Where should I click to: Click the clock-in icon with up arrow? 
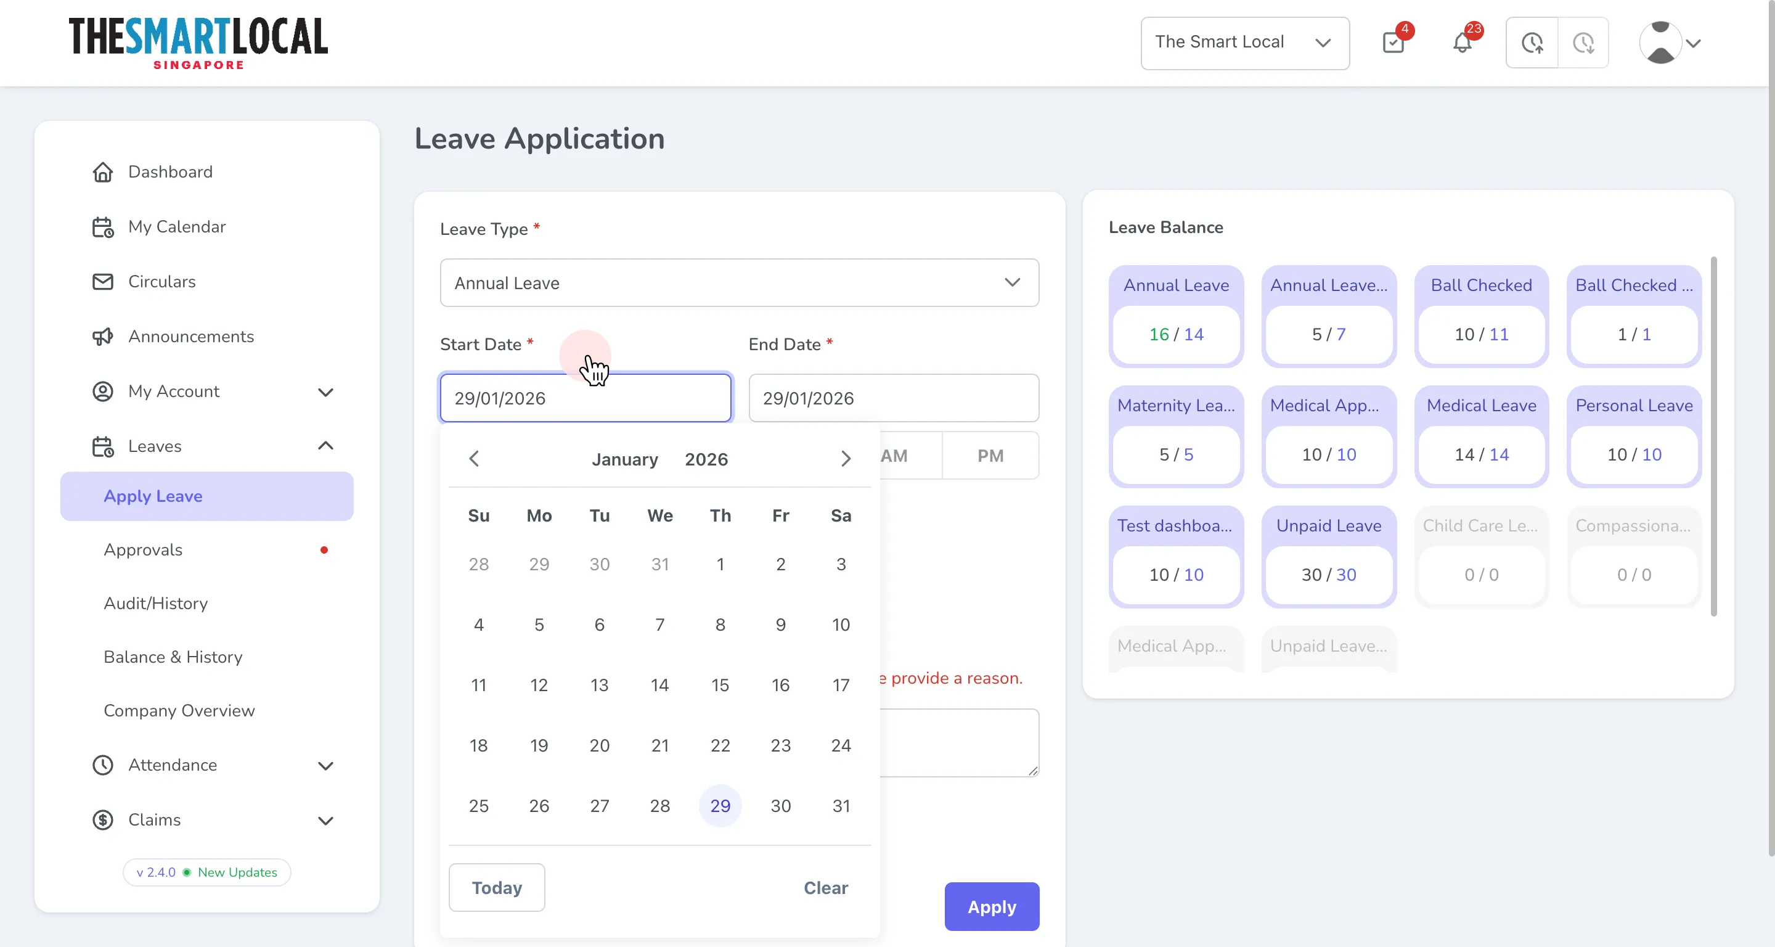tap(1532, 43)
